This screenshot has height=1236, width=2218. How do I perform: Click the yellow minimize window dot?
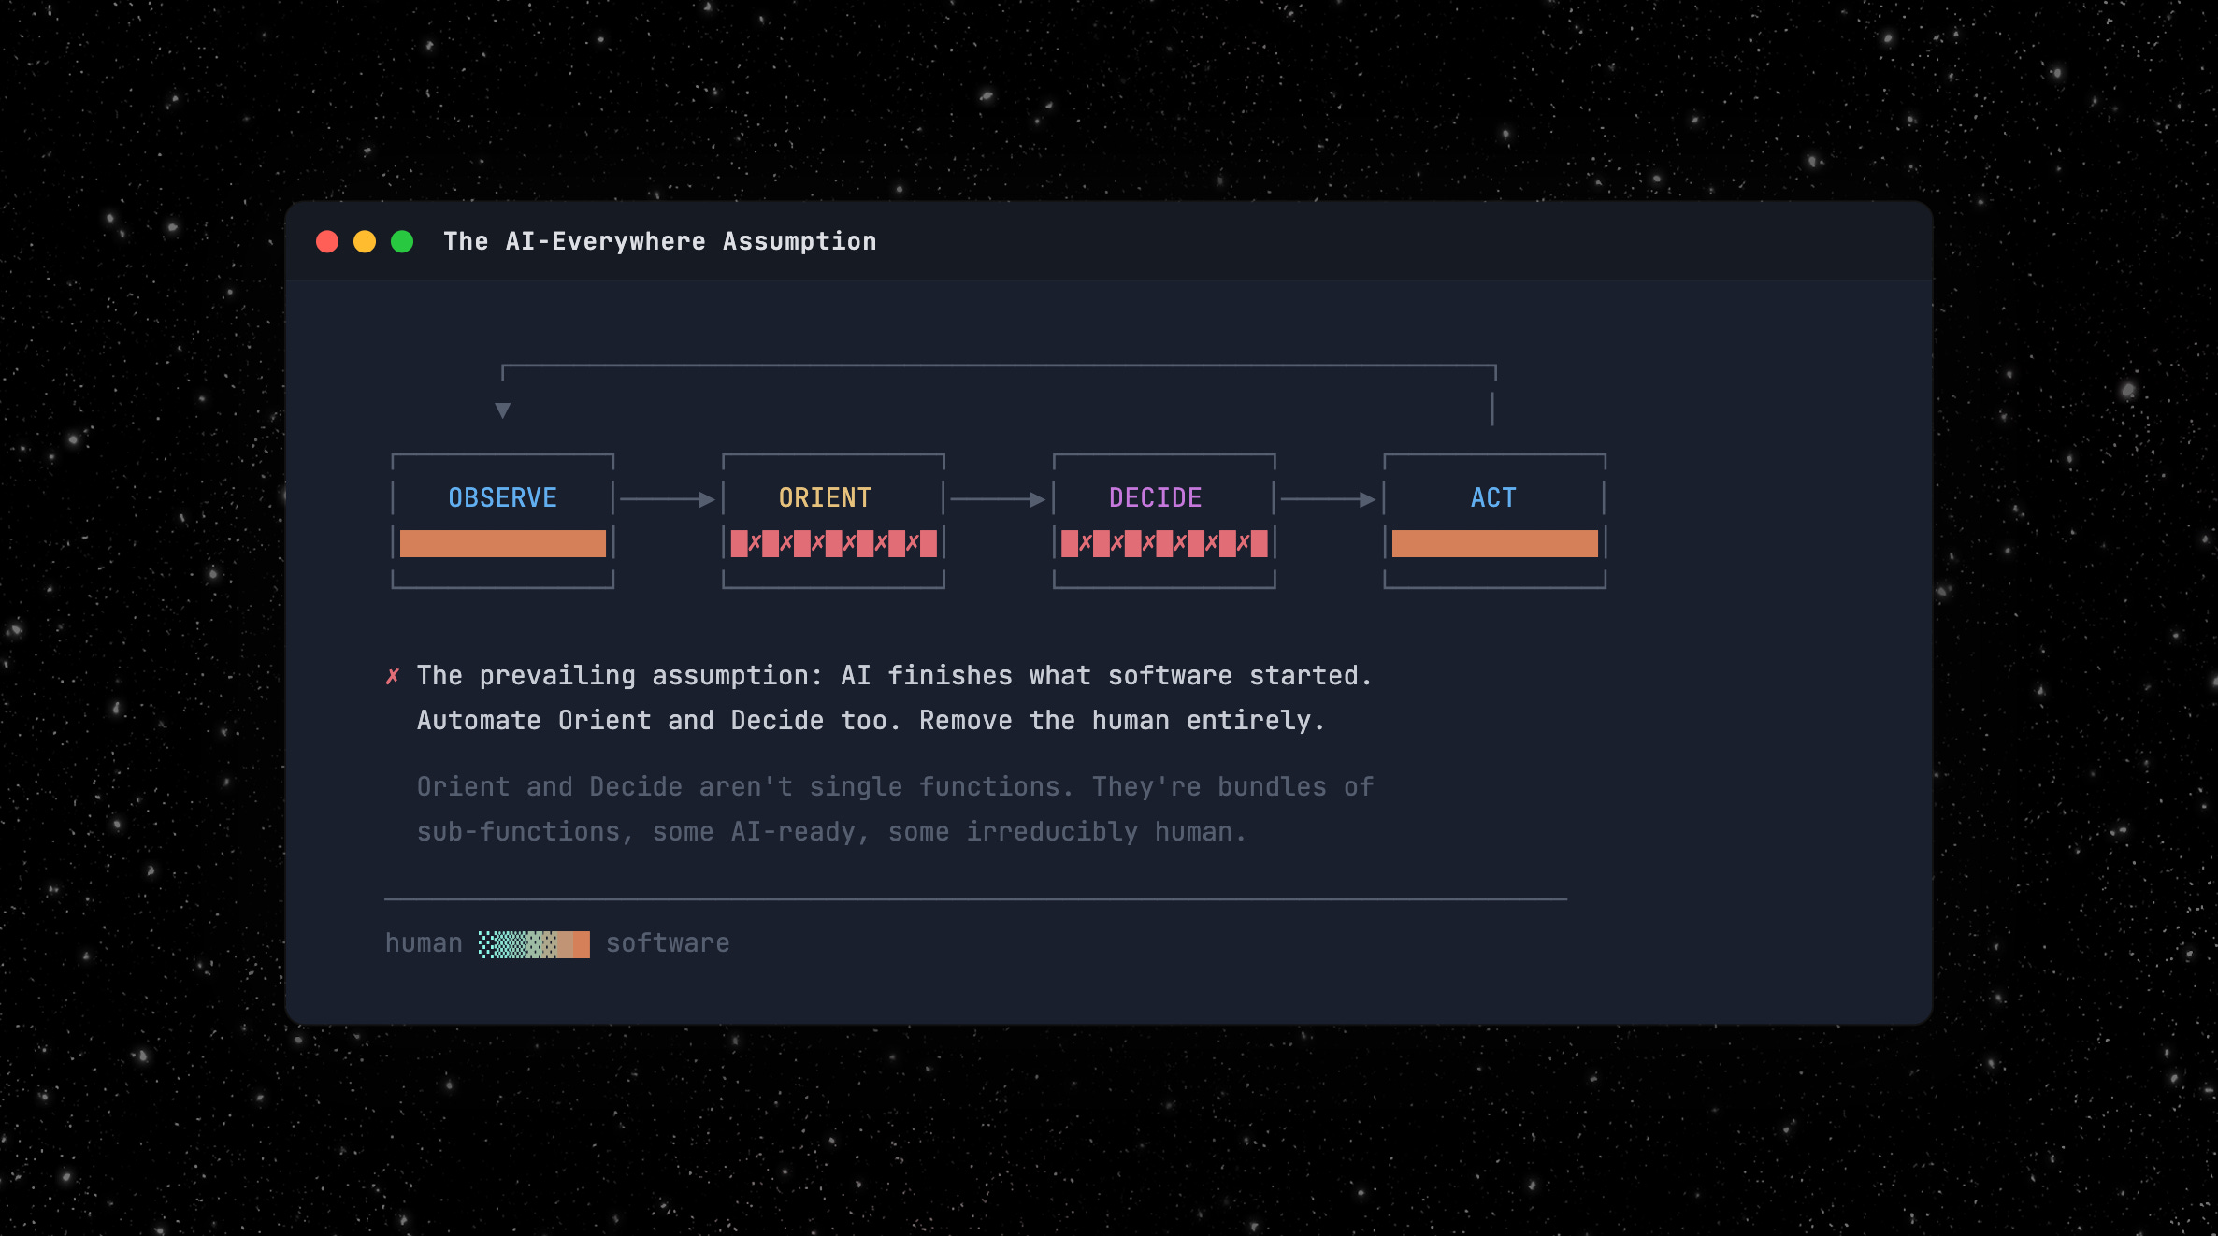click(365, 242)
